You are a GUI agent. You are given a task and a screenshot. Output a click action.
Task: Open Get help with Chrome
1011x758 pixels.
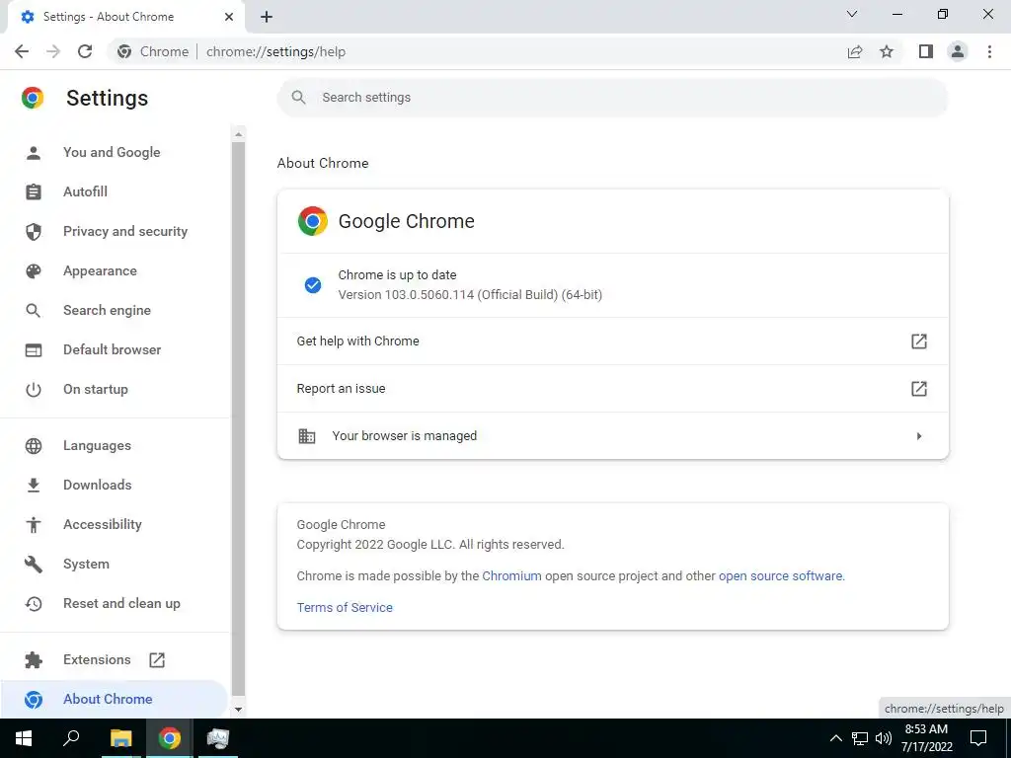pyautogui.click(x=612, y=341)
